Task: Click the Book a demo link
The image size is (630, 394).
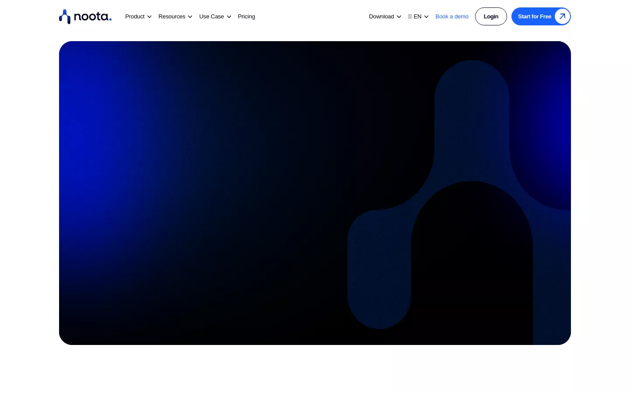Action: point(451,16)
